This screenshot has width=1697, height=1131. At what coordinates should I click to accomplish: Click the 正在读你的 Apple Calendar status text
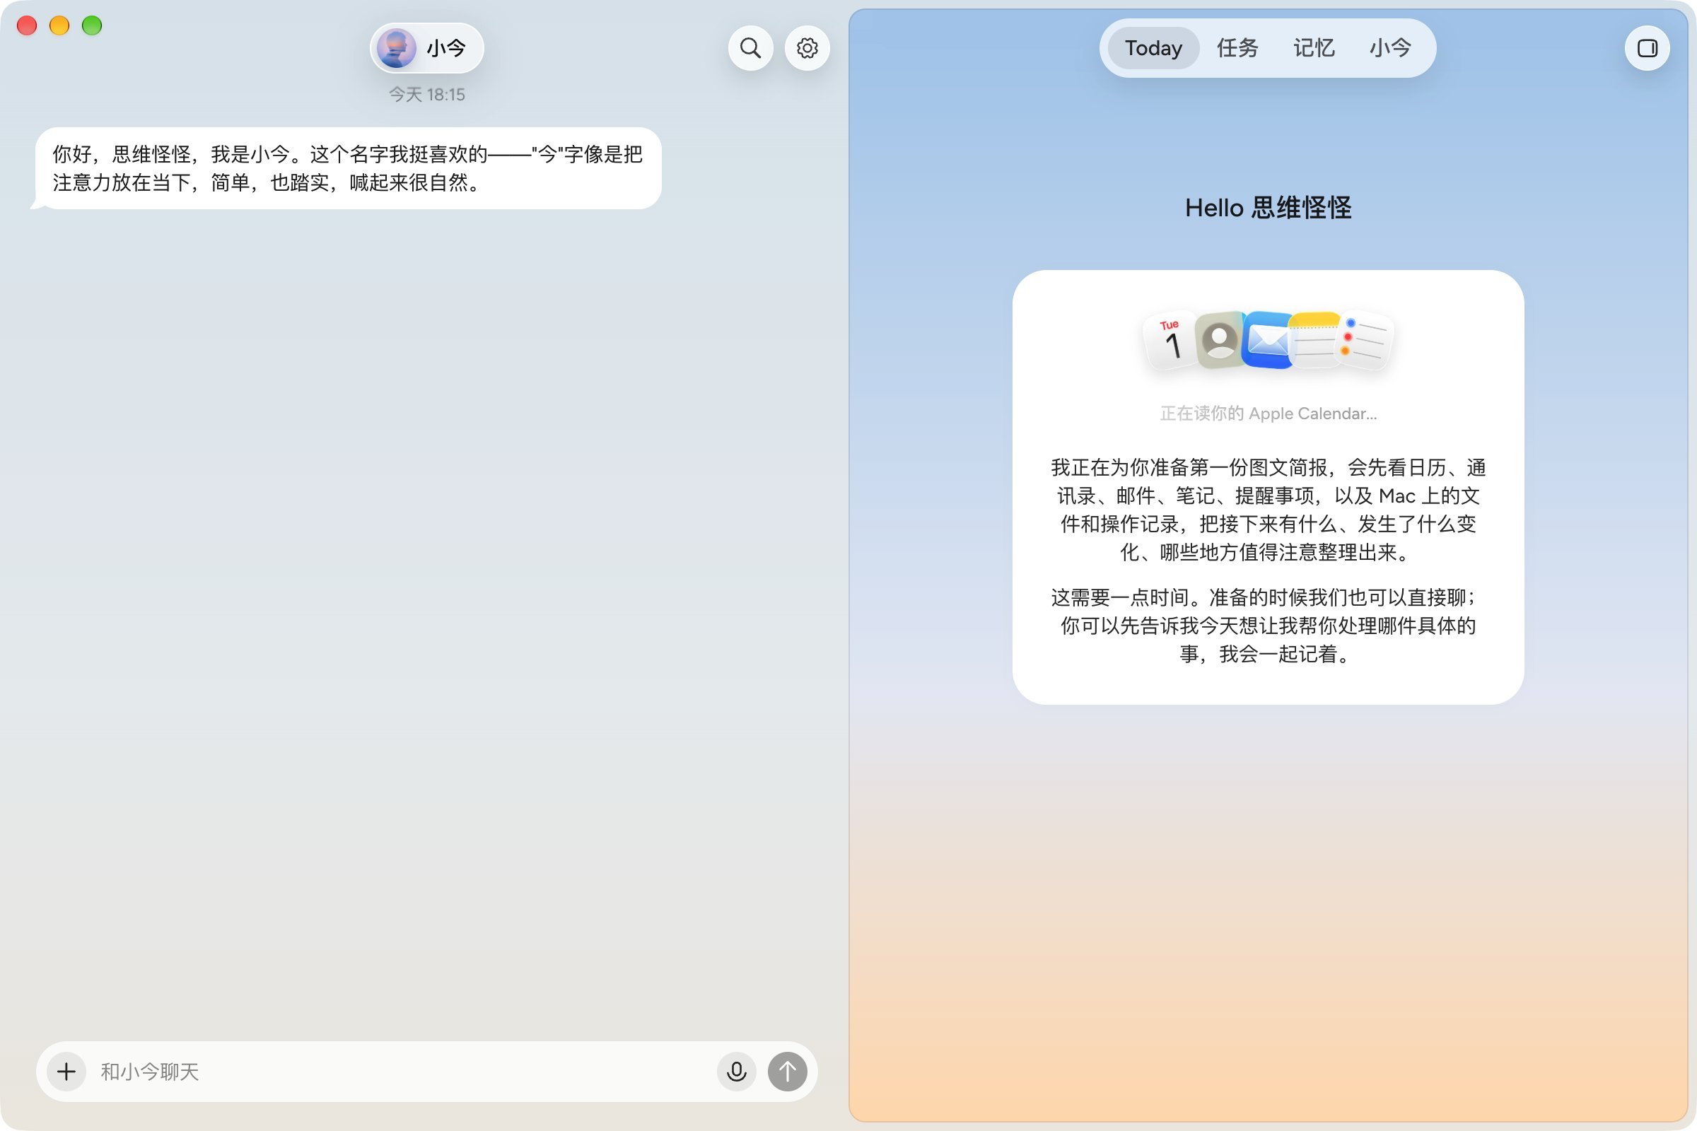1268,414
